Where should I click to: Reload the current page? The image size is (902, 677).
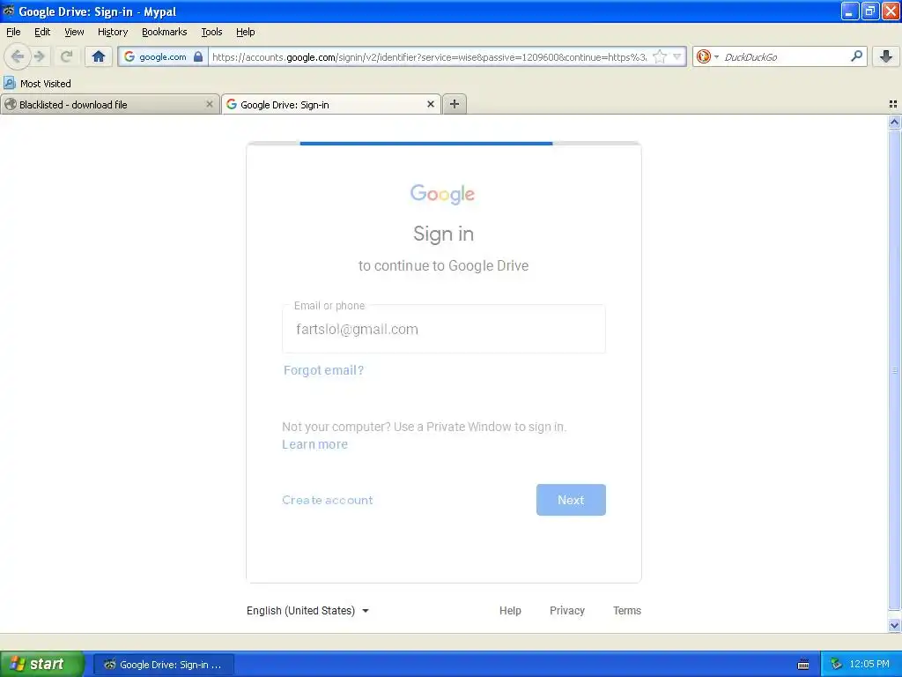(x=66, y=56)
